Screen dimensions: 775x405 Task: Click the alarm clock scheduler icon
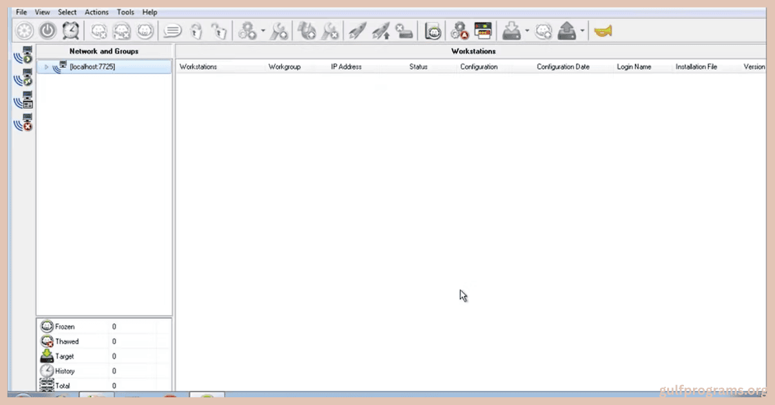pos(70,31)
